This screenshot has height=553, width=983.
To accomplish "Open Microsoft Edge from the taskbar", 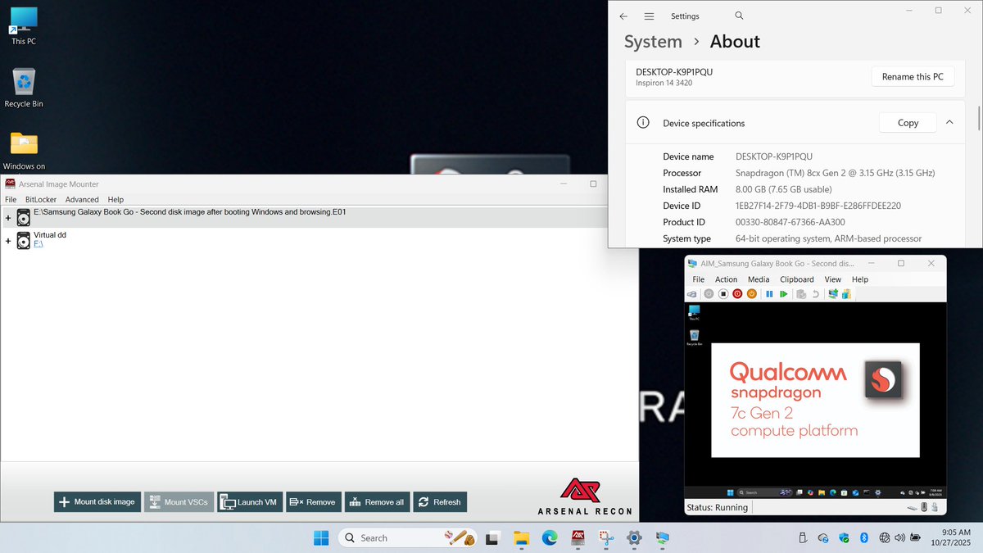I will coord(549,538).
